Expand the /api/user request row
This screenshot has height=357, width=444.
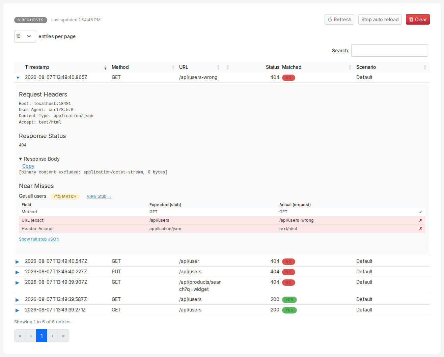click(x=17, y=262)
